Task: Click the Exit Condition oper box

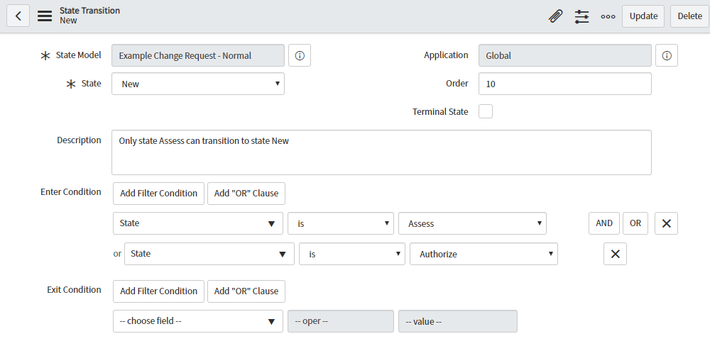Action: click(341, 321)
